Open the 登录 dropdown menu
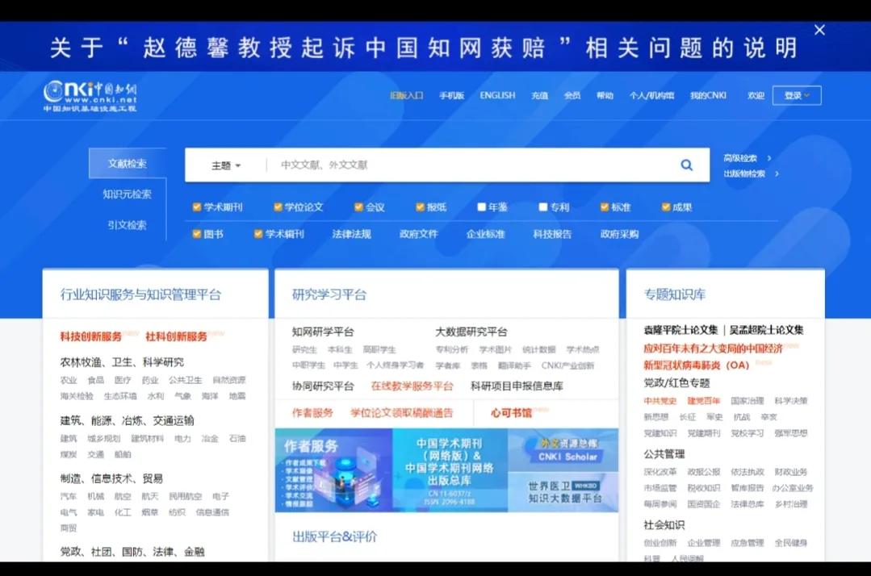871x576 pixels. (x=796, y=94)
